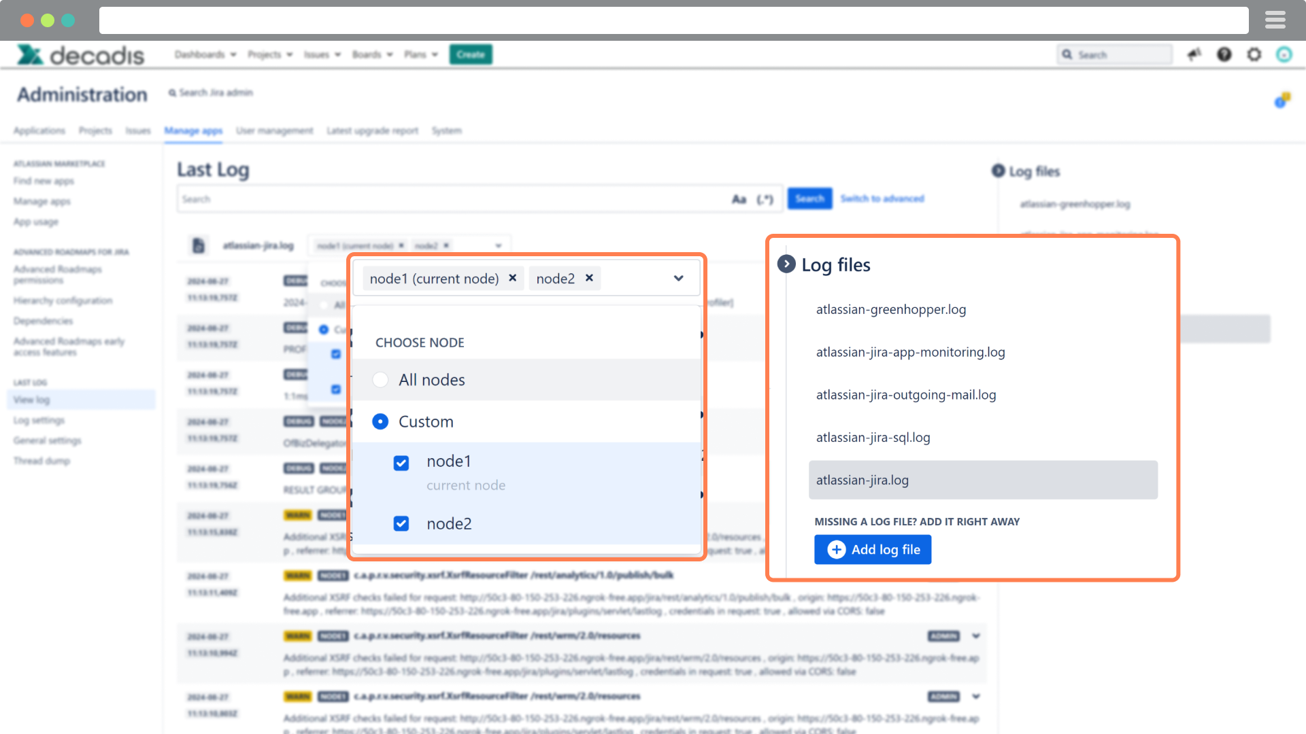Open the browser hamburger menu icon
Image resolution: width=1306 pixels, height=734 pixels.
tap(1275, 20)
